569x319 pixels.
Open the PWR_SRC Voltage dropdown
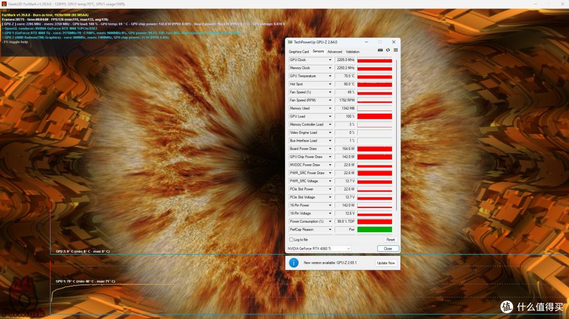[330, 181]
